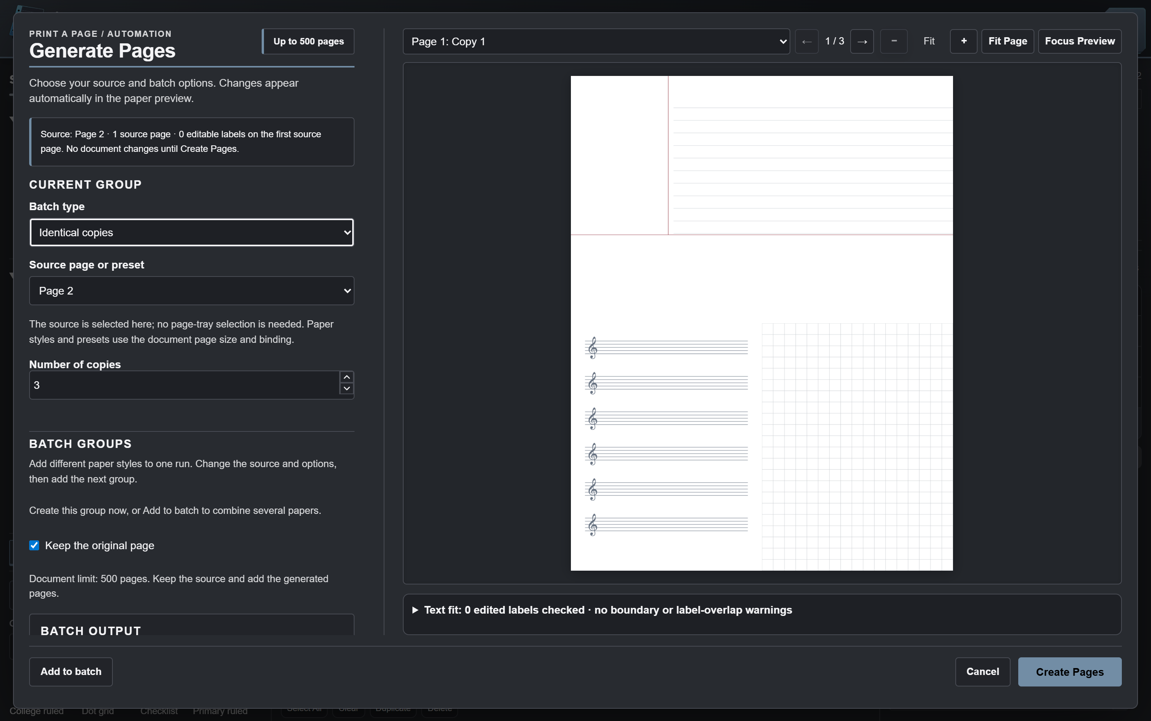Click the paper preview page thumbnail
The width and height of the screenshot is (1151, 721).
click(x=762, y=323)
